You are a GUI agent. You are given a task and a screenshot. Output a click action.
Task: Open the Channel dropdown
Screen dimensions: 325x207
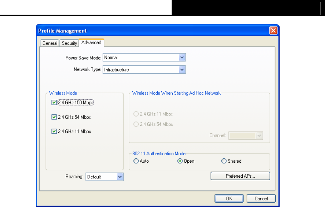click(x=246, y=135)
